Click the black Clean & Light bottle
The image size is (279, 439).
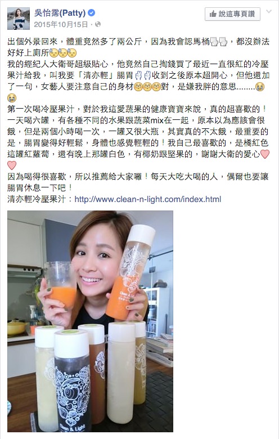[73, 381]
